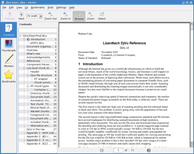Click the Zoom Out magnifier icon

50,14
